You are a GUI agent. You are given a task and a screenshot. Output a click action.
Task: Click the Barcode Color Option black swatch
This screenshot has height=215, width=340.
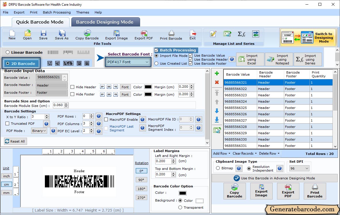(183, 193)
